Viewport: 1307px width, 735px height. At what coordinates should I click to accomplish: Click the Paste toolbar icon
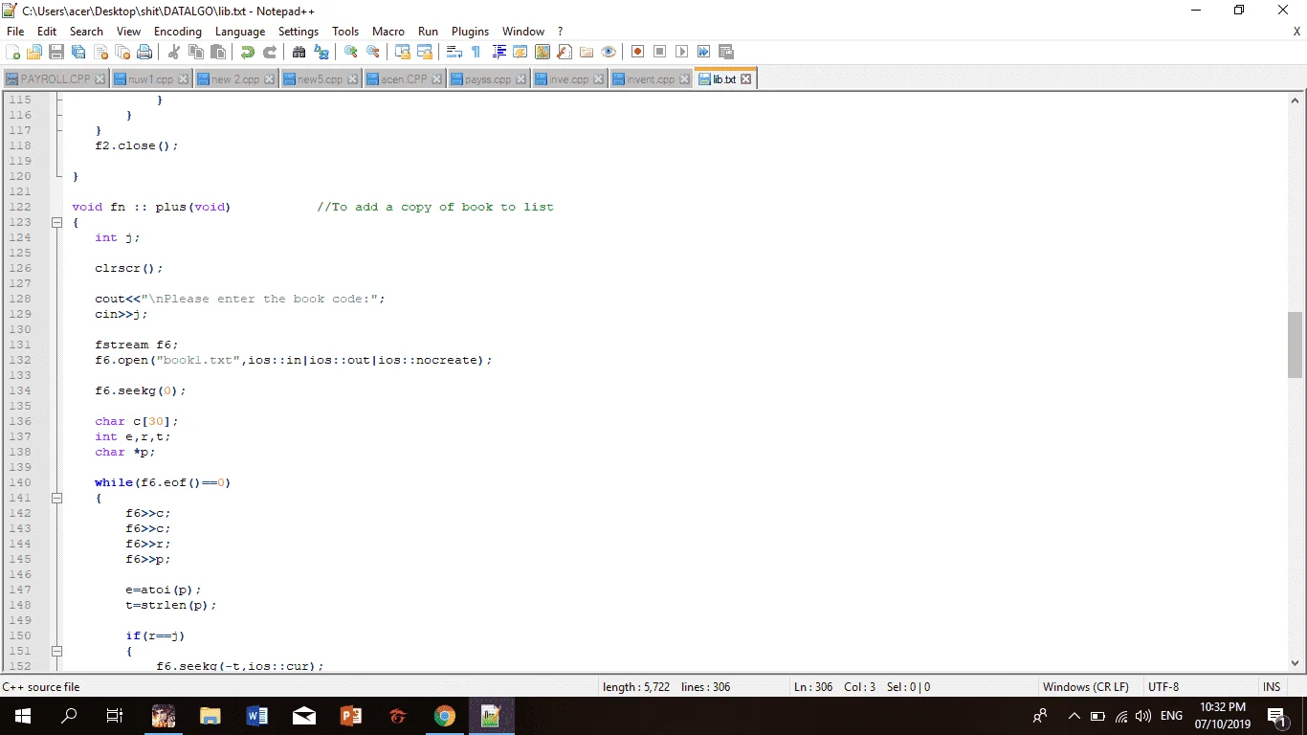point(218,52)
